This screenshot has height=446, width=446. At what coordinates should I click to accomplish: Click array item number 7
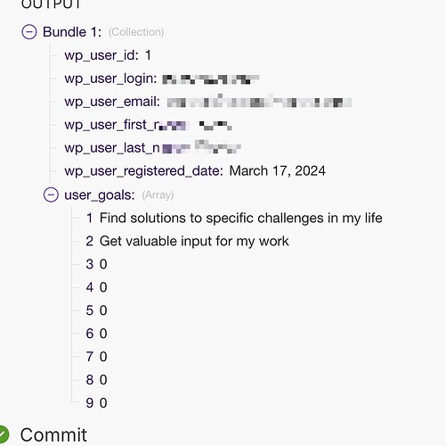[96, 357]
